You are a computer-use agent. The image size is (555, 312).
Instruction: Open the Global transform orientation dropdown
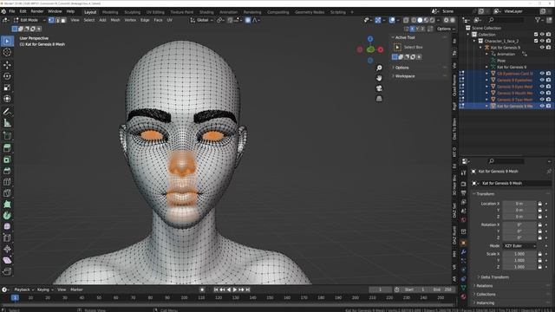click(202, 20)
